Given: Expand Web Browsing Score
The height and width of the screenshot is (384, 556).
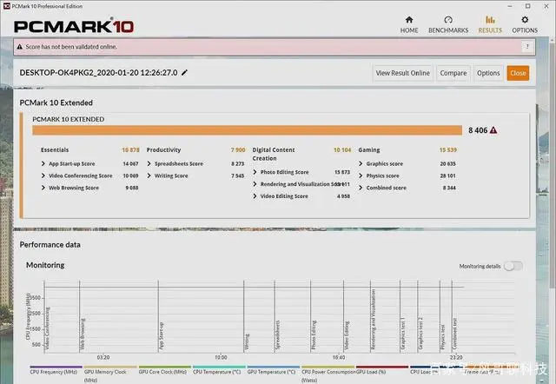Looking at the screenshot, I should pyautogui.click(x=43, y=188).
